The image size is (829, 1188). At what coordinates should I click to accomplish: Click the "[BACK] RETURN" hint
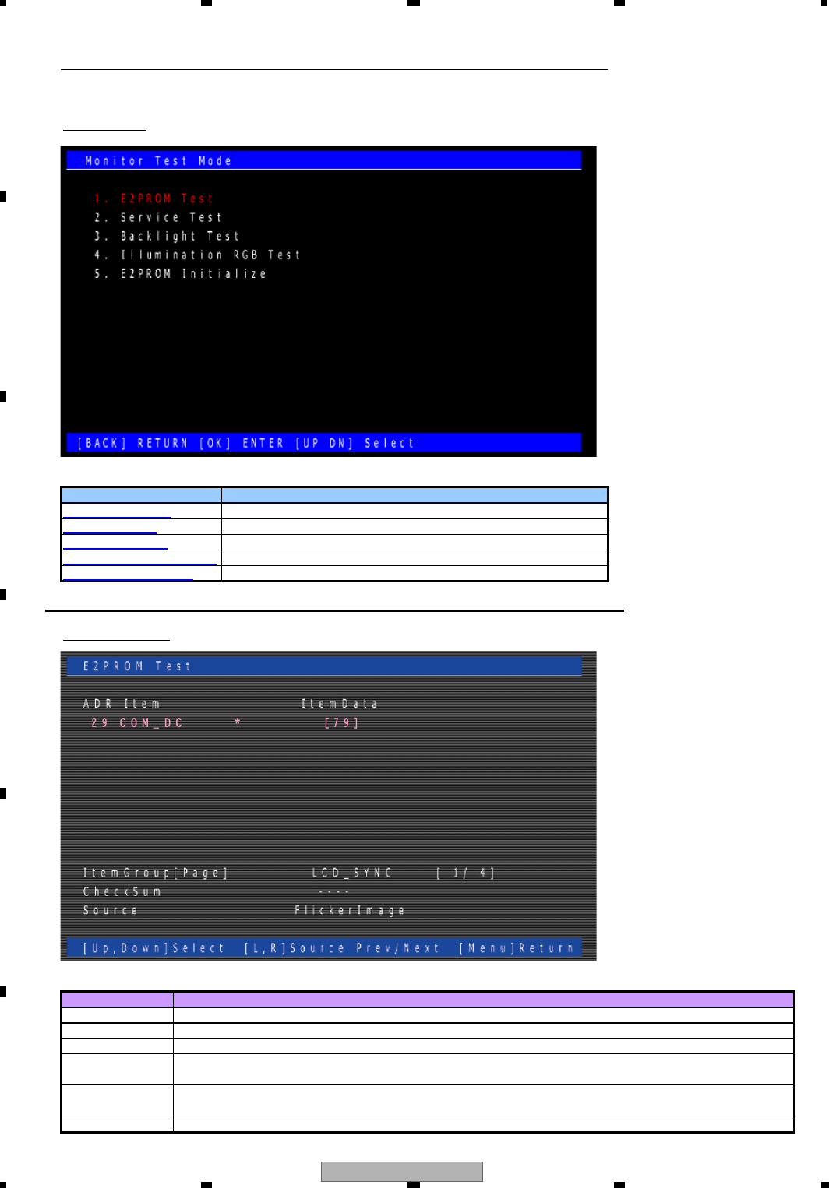pyautogui.click(x=132, y=443)
